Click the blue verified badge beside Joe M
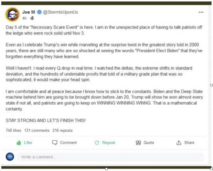The image size is (213, 171). pyautogui.click(x=39, y=12)
